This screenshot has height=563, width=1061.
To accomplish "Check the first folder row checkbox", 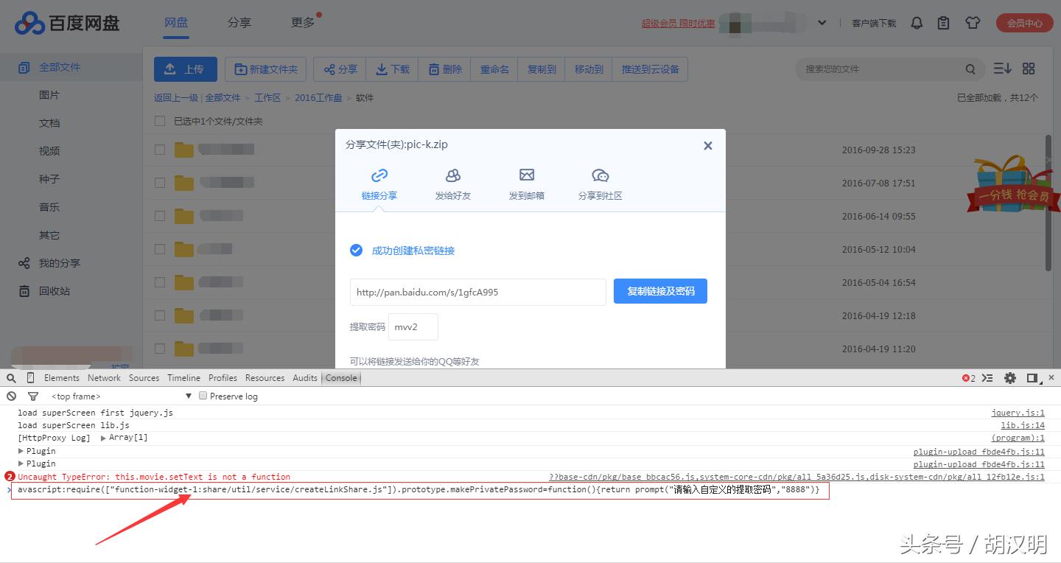I will click(x=159, y=150).
